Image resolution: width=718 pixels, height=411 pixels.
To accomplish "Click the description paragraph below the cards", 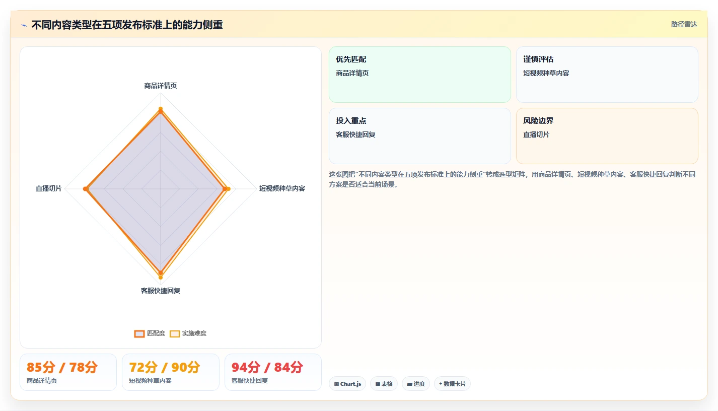I will [512, 179].
